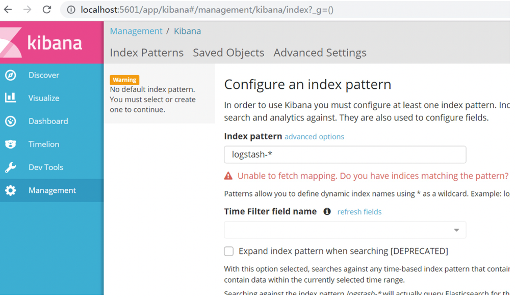Open the Visualize section
This screenshot has height=297, width=515.
point(51,98)
